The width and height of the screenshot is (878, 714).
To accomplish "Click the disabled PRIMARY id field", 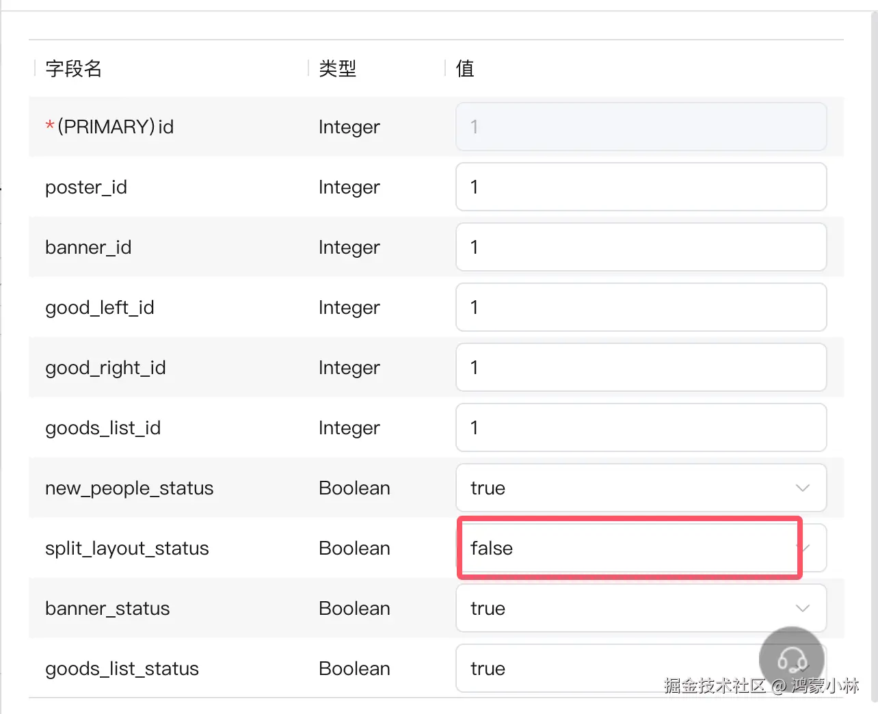I will click(641, 127).
